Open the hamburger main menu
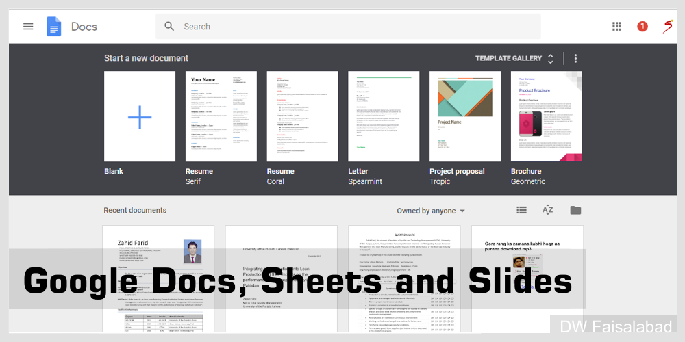Viewport: 685px width, 342px height. tap(28, 27)
